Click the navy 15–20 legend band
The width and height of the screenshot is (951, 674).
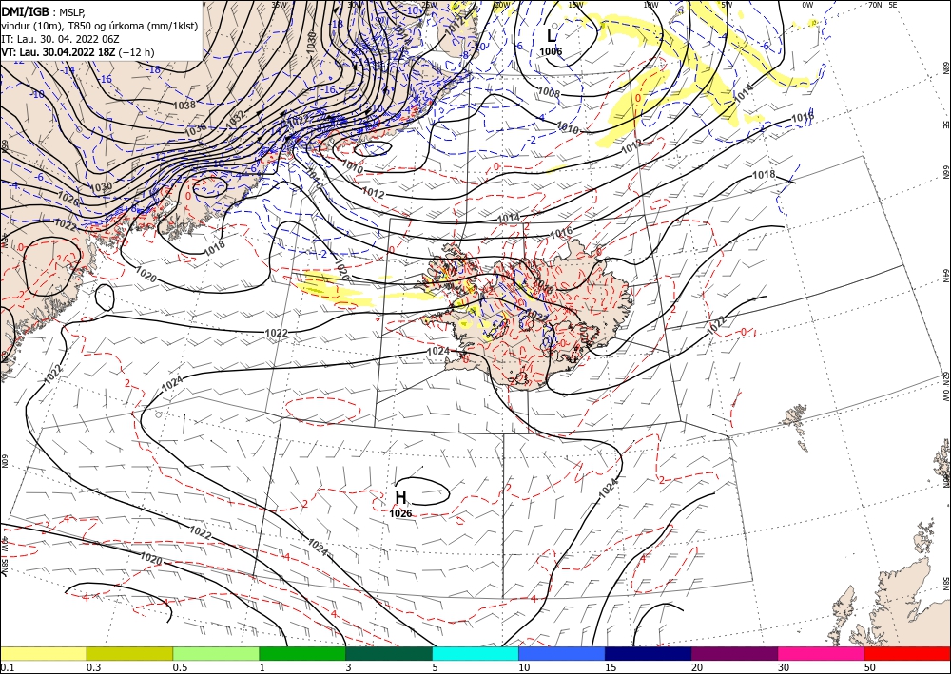click(x=649, y=653)
